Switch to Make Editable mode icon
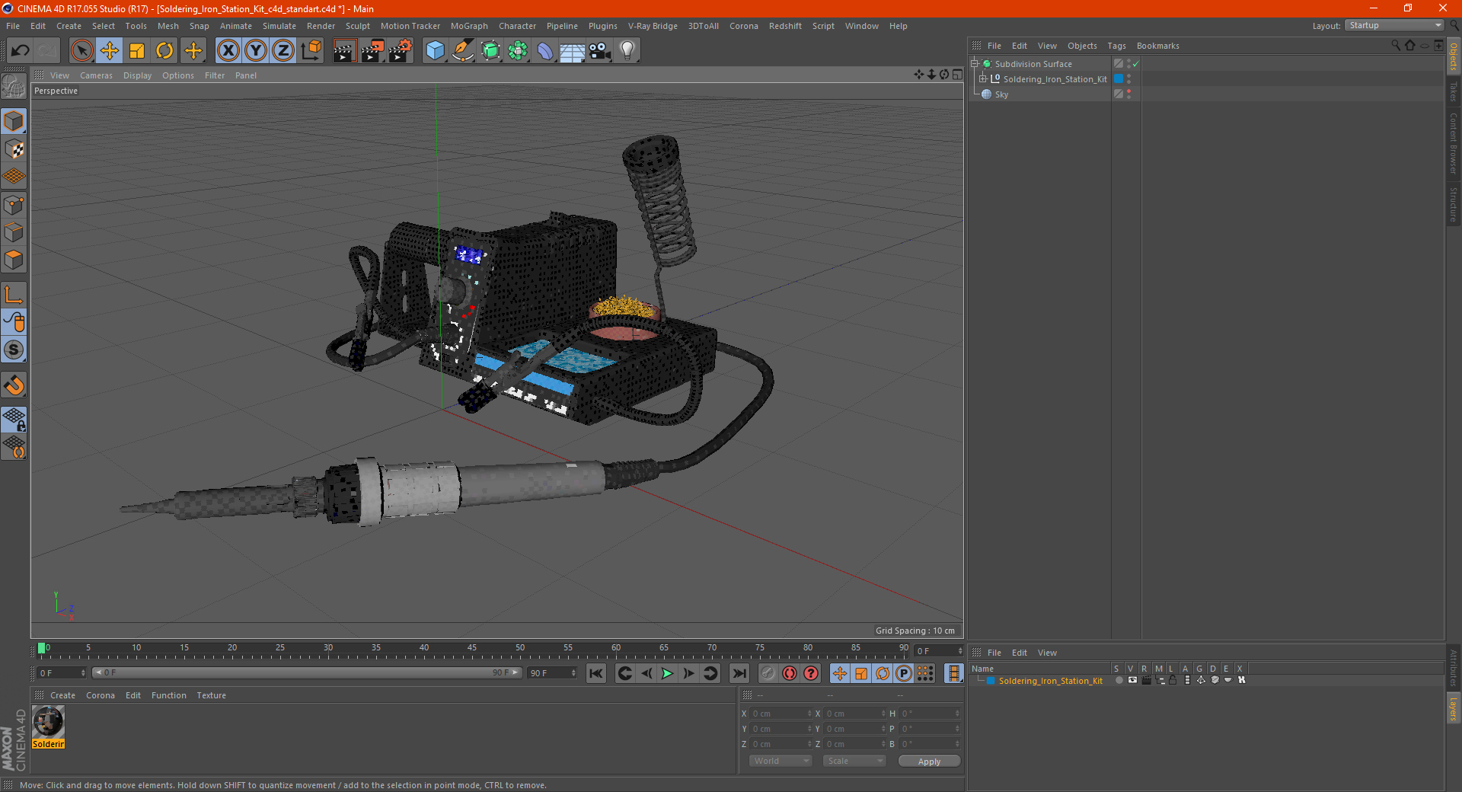Screen dimensions: 1462x792 [x=14, y=87]
